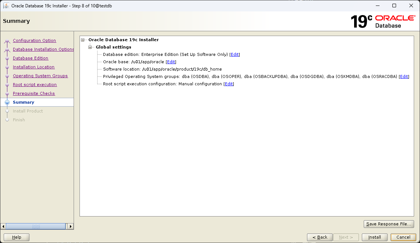Return to Prerequisite Checks step
Screen dimensions: 420x243
coord(34,93)
